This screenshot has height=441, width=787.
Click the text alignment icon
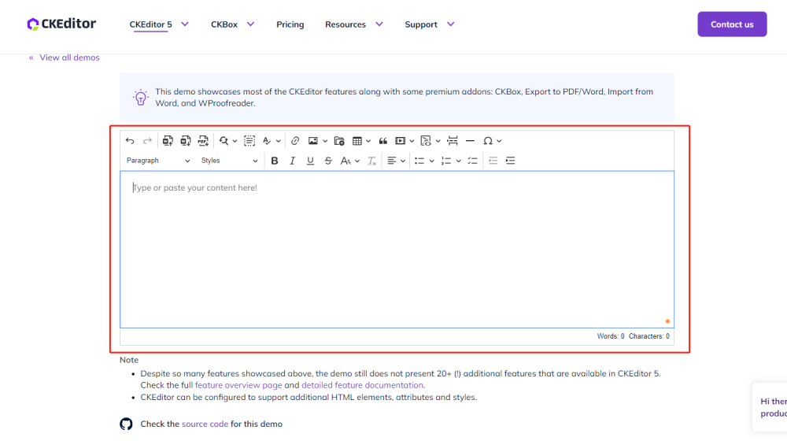point(391,161)
